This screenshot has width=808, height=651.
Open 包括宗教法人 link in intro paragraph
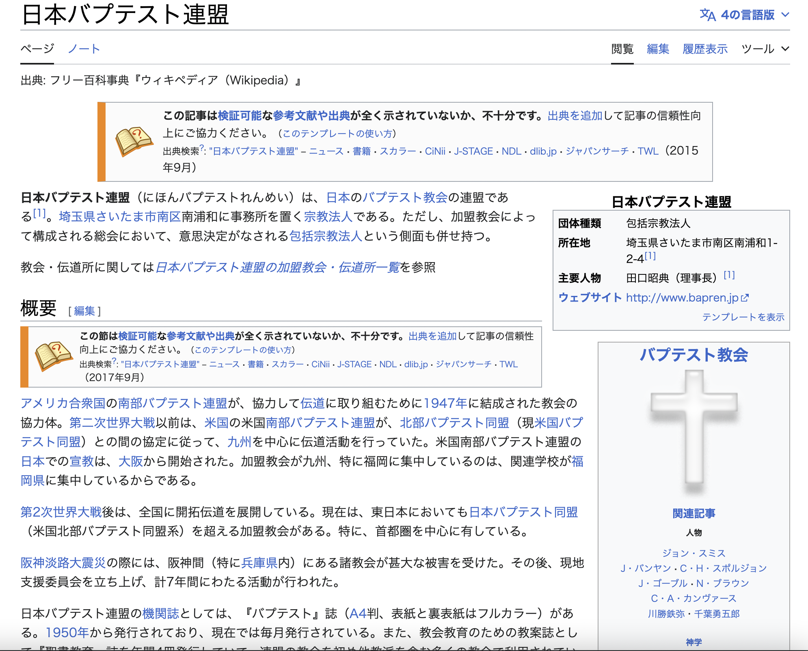(326, 236)
